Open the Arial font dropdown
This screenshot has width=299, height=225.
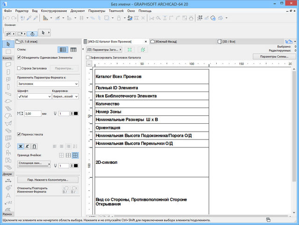pos(34,96)
